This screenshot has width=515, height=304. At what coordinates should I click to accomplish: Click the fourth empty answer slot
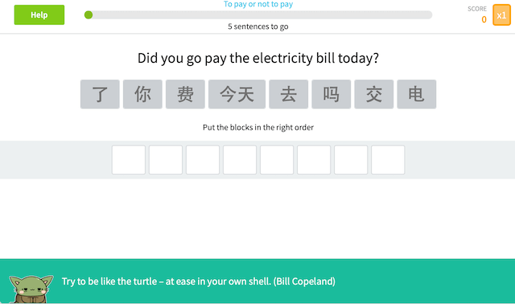click(240, 160)
